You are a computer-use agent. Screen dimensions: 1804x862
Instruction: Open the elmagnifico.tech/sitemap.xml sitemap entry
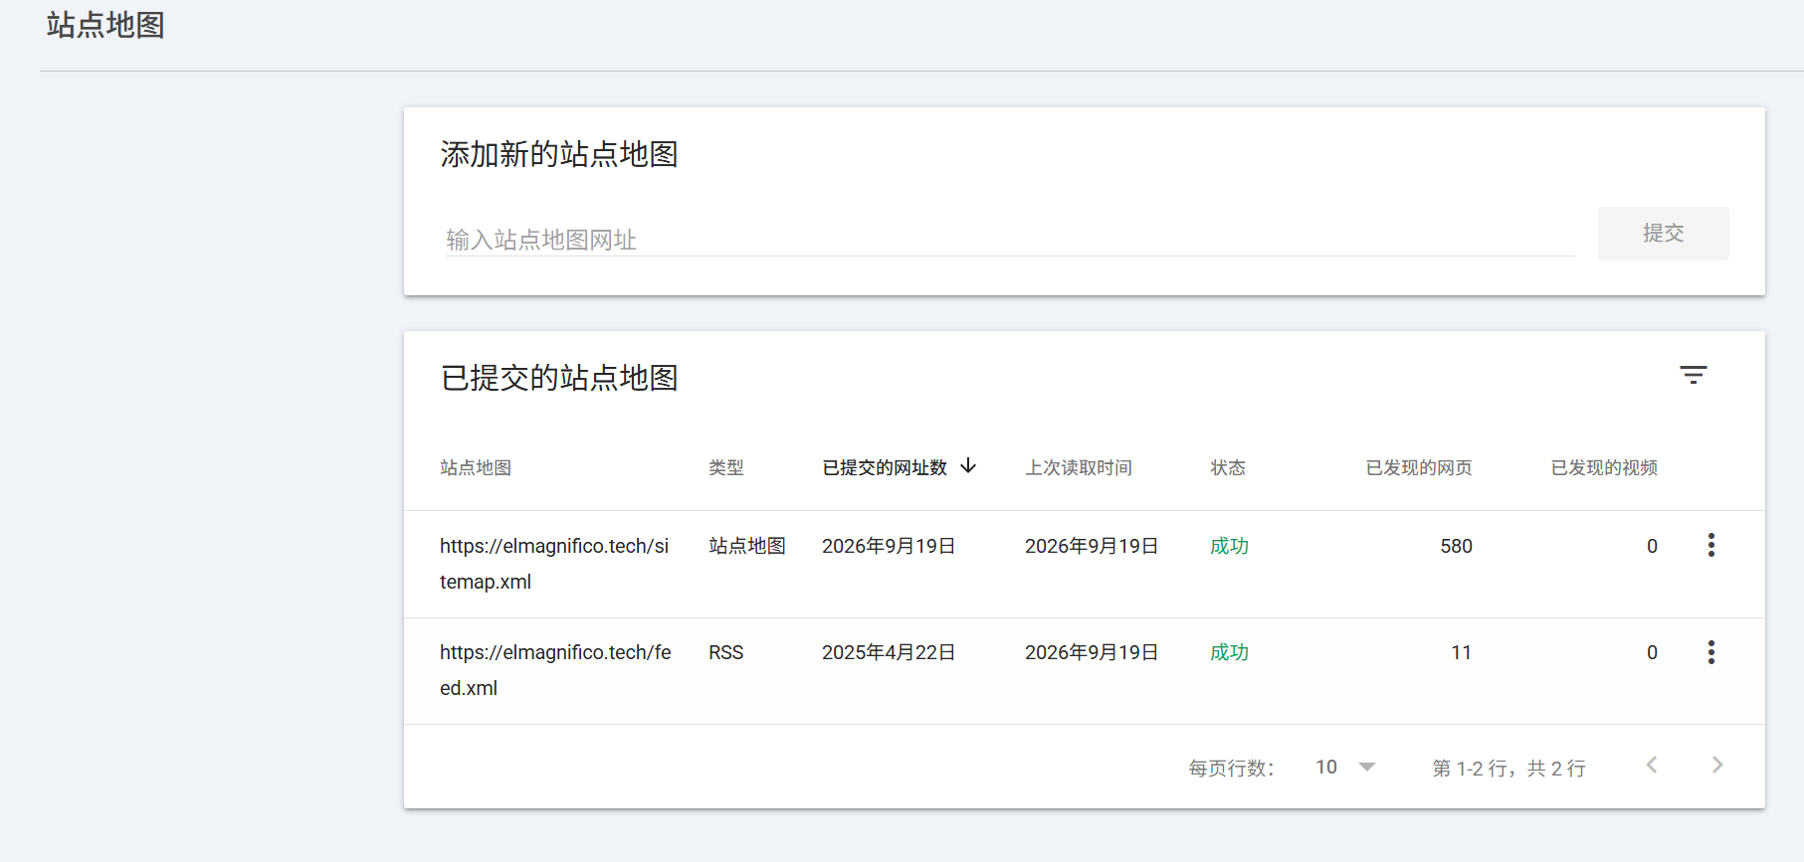click(554, 564)
